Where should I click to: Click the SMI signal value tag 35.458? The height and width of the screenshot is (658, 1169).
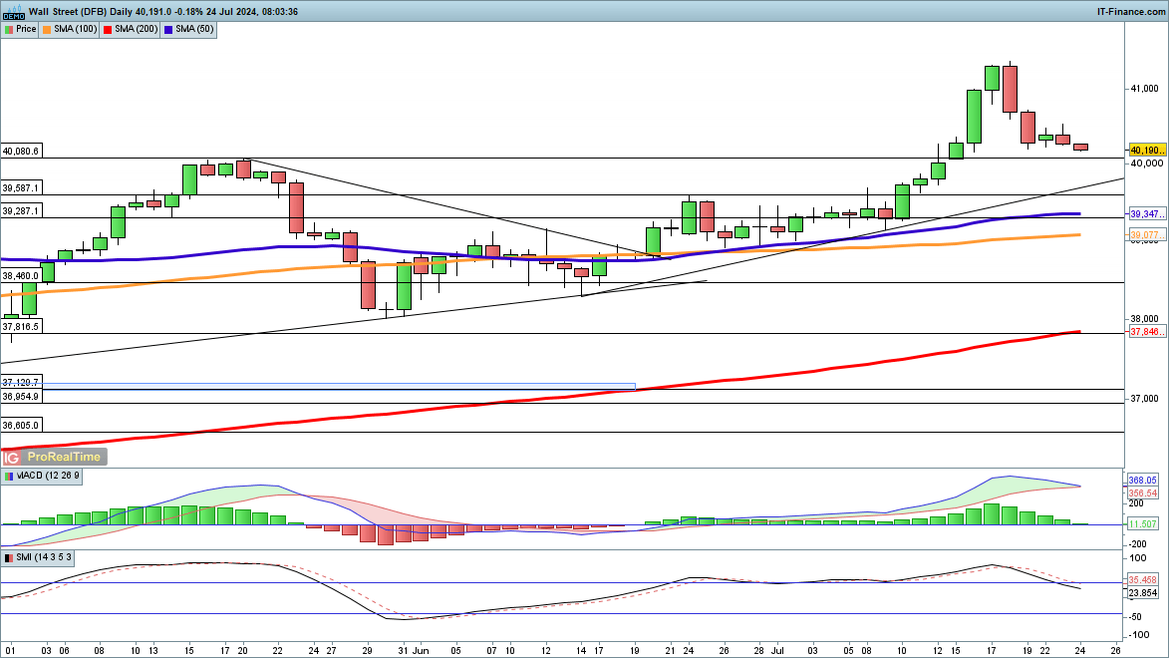pyautogui.click(x=1142, y=579)
